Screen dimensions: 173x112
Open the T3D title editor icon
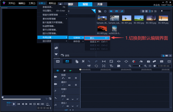[111, 66]
